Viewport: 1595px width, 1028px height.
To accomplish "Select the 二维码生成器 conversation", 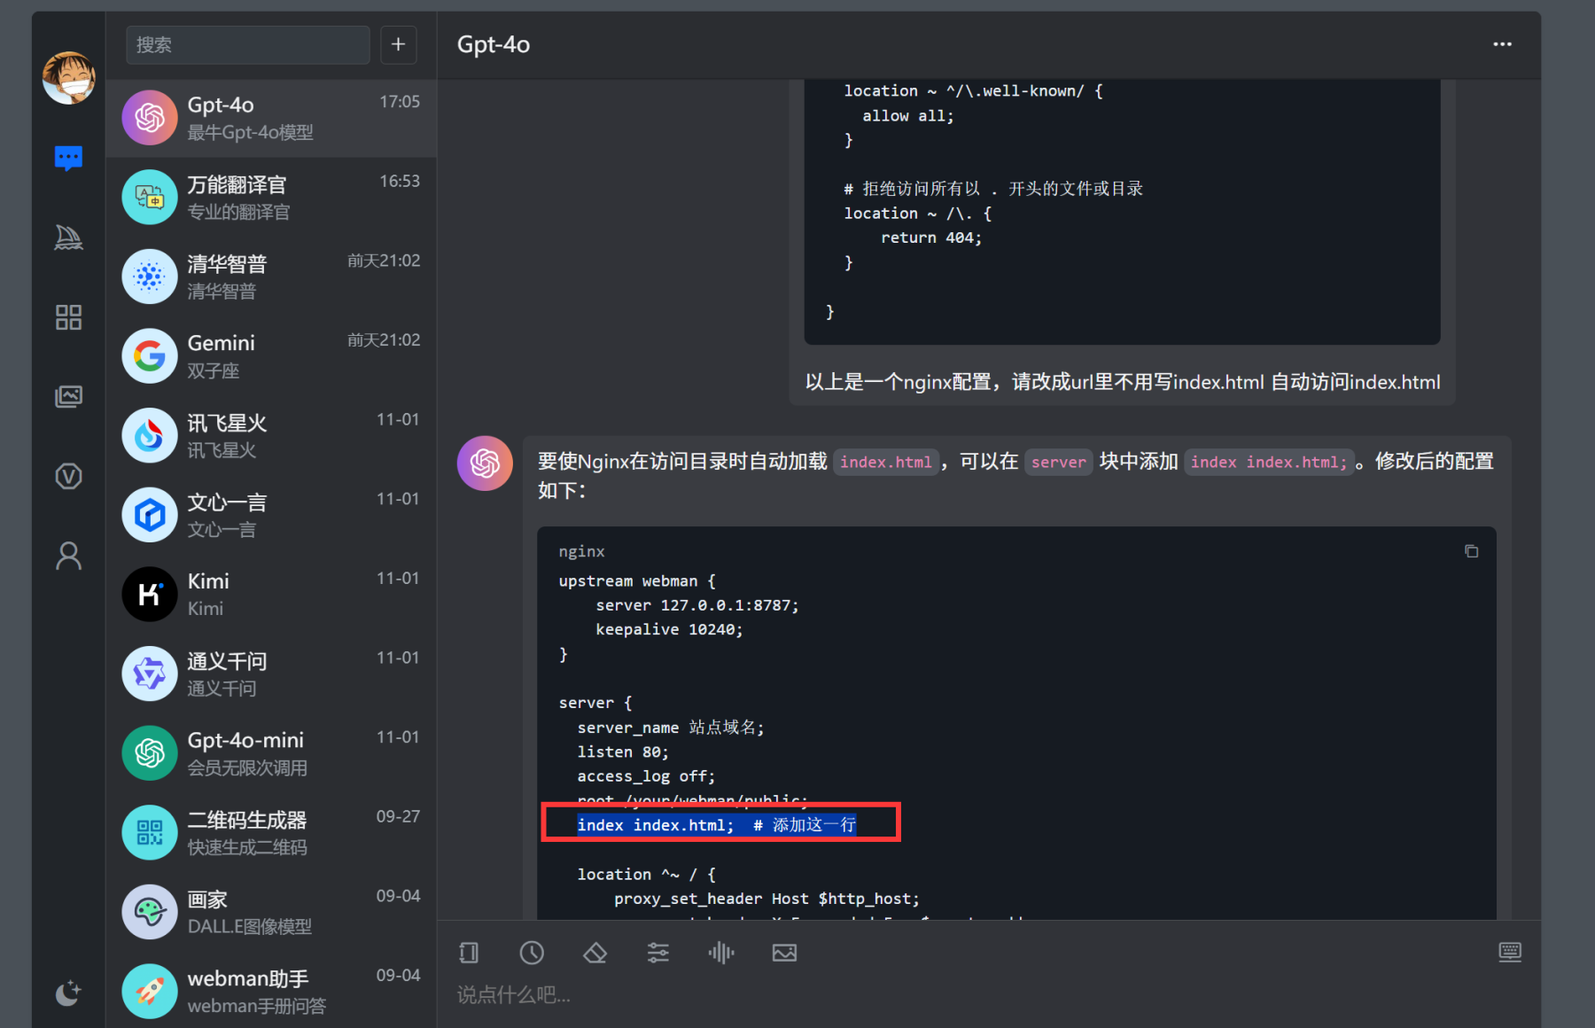I will tap(271, 832).
